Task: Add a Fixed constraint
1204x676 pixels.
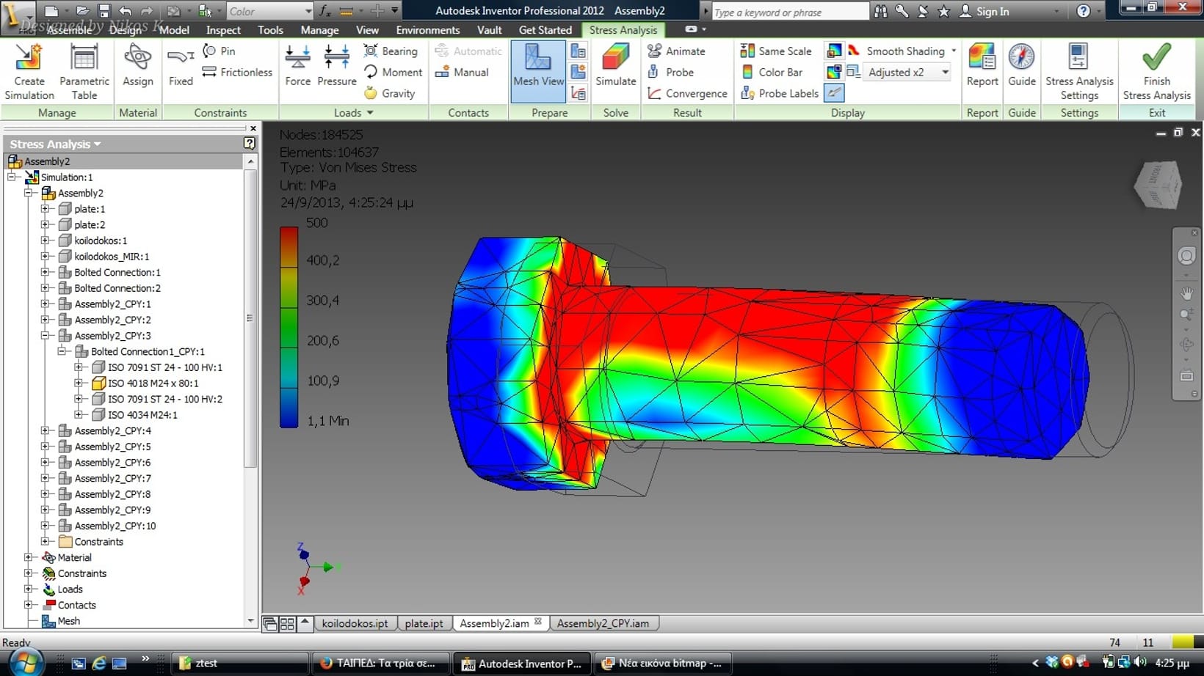Action: click(181, 66)
